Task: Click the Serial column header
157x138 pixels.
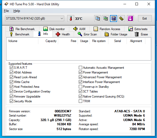Action: click(117, 41)
